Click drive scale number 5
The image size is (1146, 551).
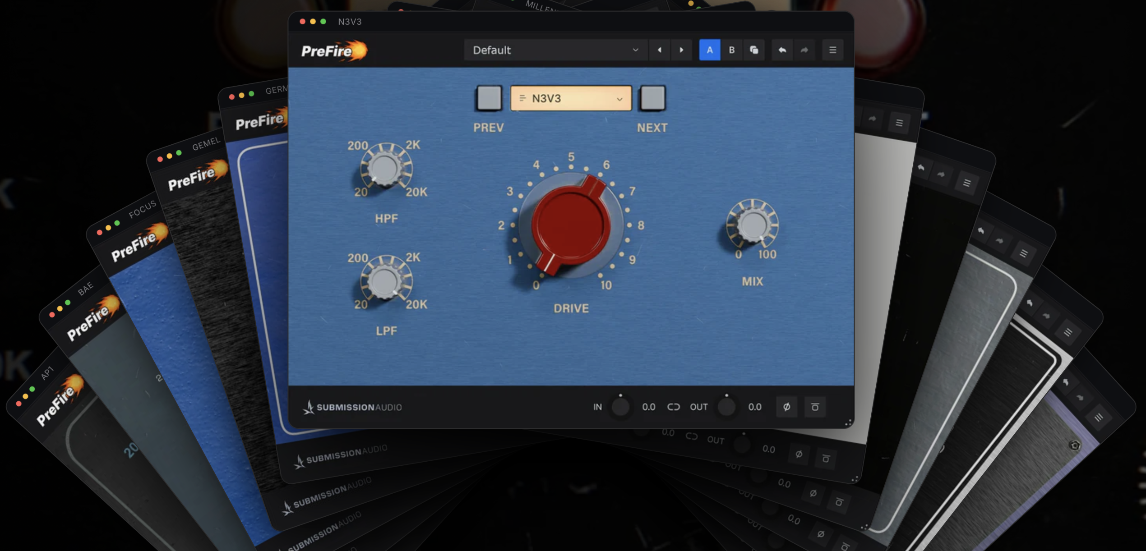[571, 157]
